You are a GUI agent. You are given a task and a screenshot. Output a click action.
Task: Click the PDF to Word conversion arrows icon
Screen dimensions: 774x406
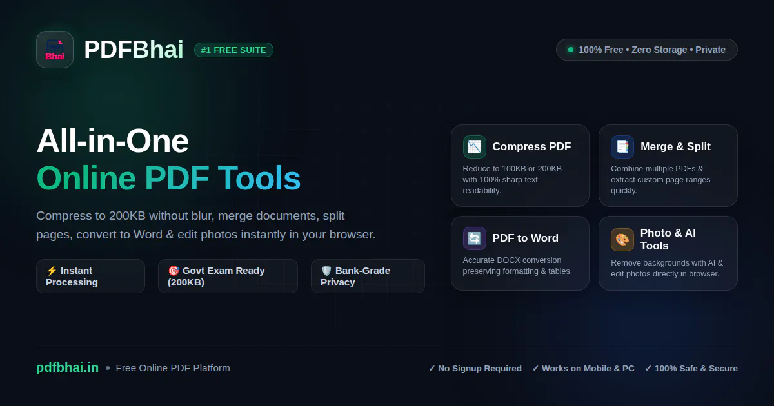[475, 238]
